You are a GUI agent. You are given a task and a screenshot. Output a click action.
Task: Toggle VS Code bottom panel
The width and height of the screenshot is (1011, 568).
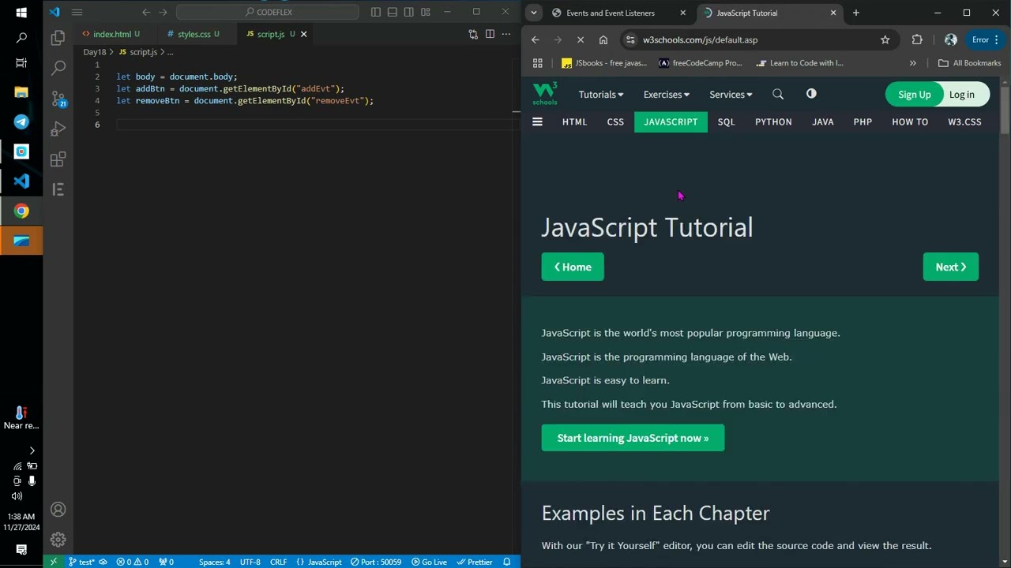pyautogui.click(x=393, y=12)
